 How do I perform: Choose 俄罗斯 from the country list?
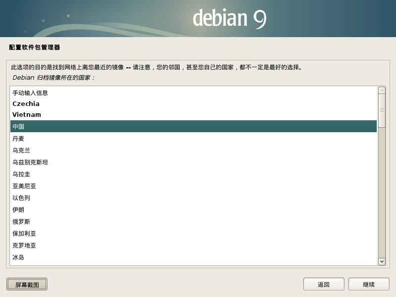pyautogui.click(x=194, y=221)
